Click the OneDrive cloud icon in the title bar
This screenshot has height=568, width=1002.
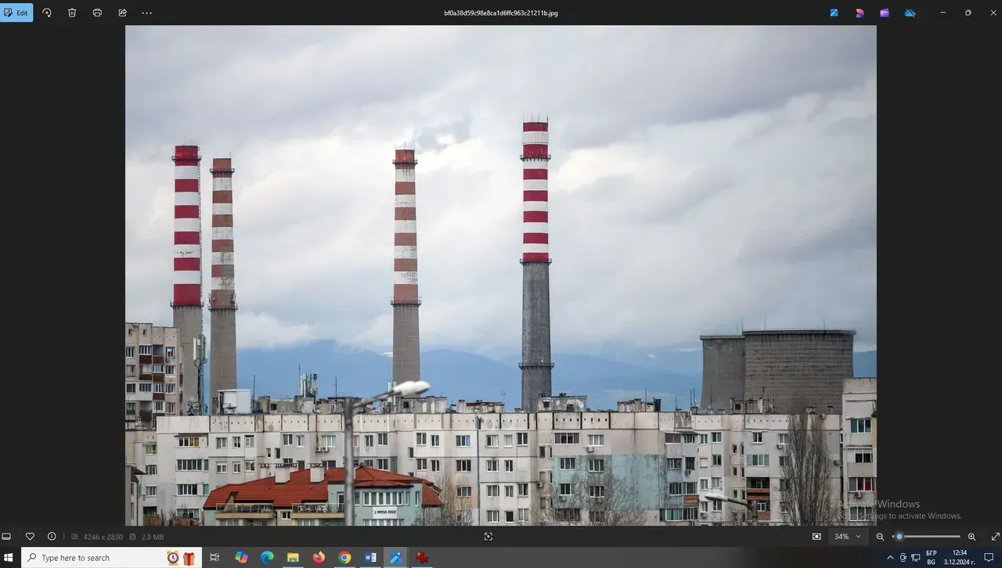(910, 13)
